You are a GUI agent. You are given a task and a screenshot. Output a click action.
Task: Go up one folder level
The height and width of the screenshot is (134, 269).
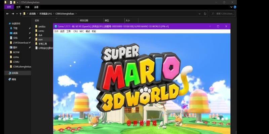21,14
